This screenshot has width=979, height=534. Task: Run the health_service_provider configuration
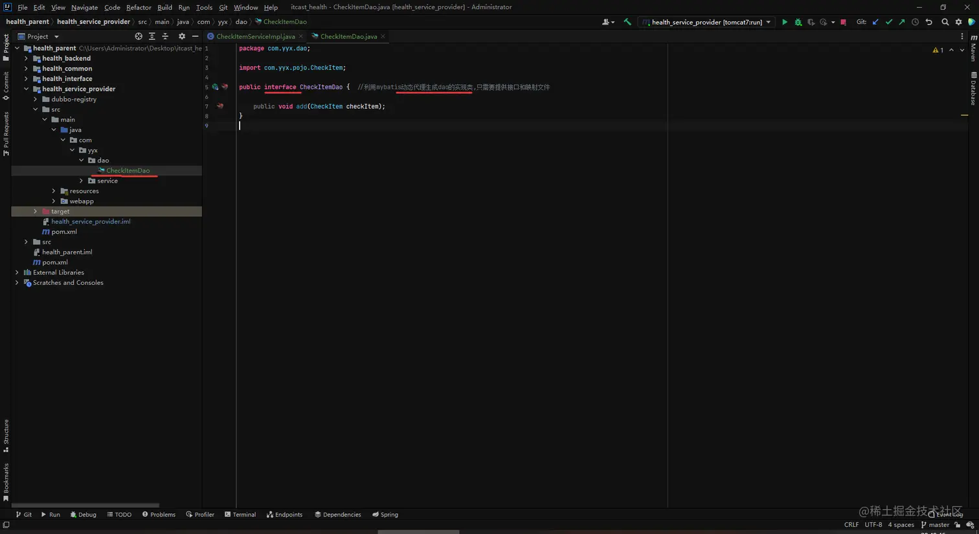(x=785, y=22)
